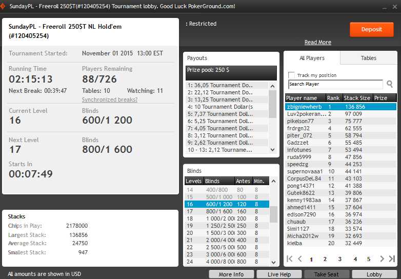401x279 pixels.
Task: Select the All Players tab
Action: pyautogui.click(x=312, y=58)
